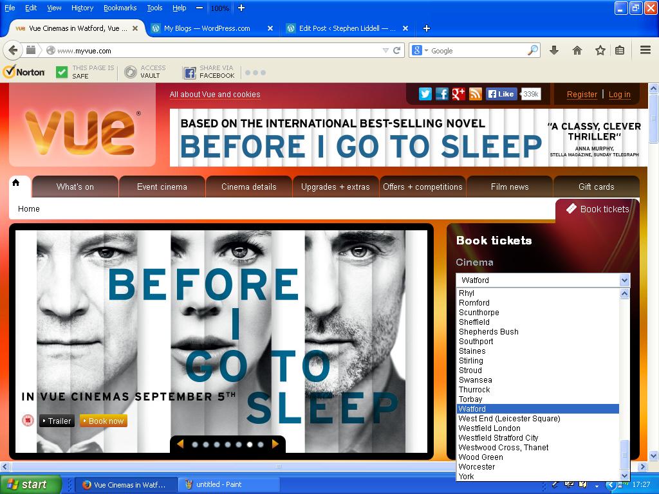Open the Google Plus social icon

pyautogui.click(x=458, y=94)
